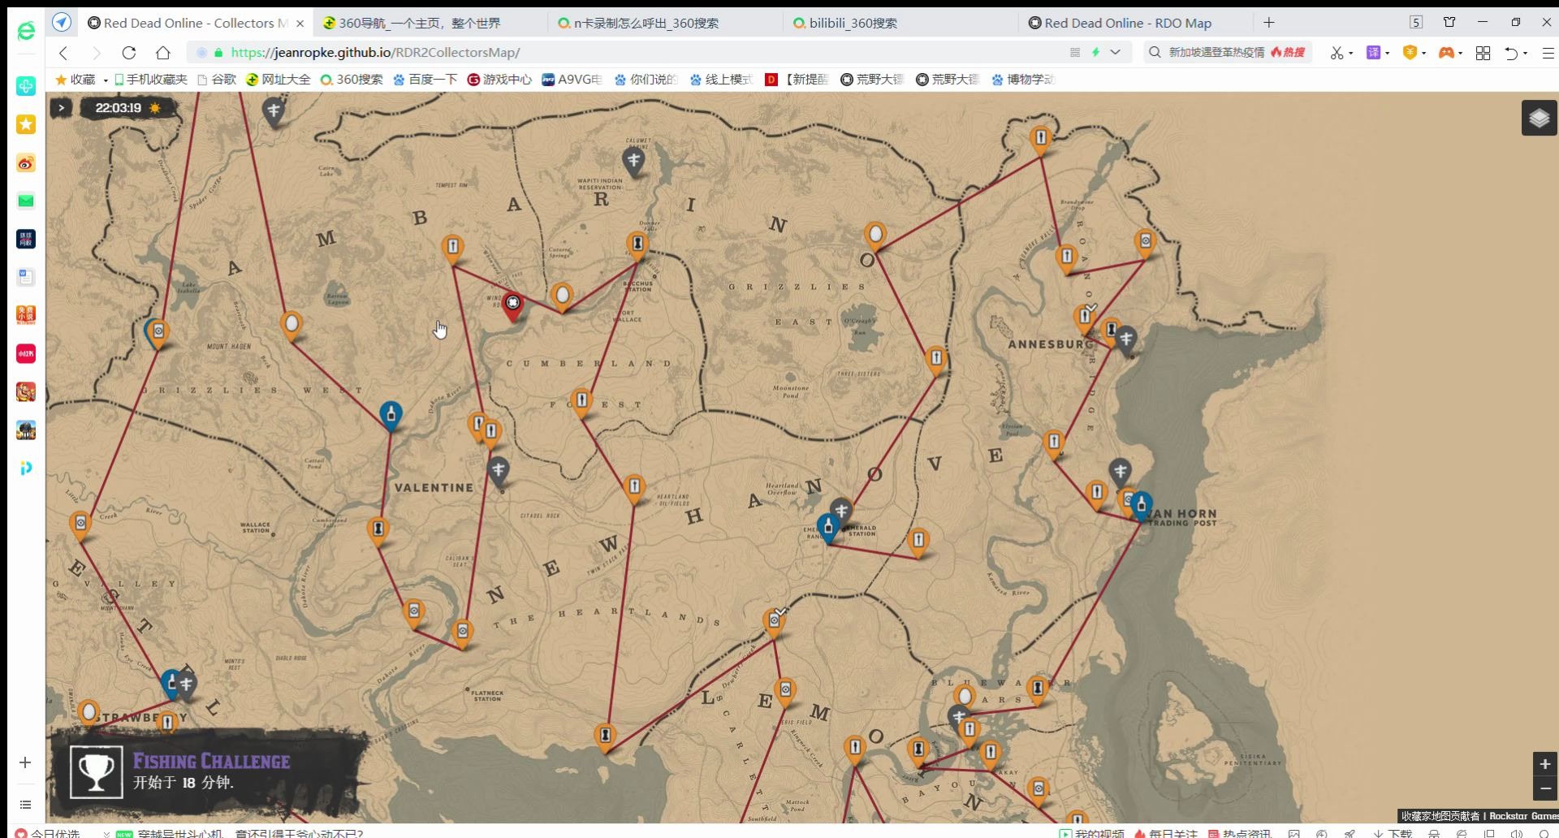Open the A9VG bookmark
The image size is (1559, 838).
tap(572, 79)
